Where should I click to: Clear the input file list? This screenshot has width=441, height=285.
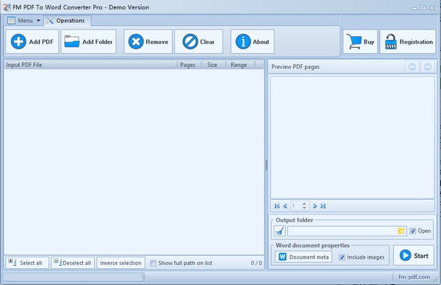point(198,42)
